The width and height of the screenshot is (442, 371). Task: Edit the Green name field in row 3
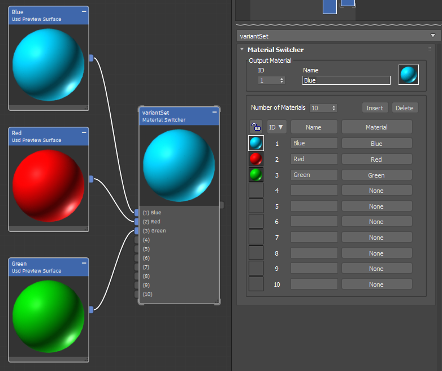tap(314, 175)
